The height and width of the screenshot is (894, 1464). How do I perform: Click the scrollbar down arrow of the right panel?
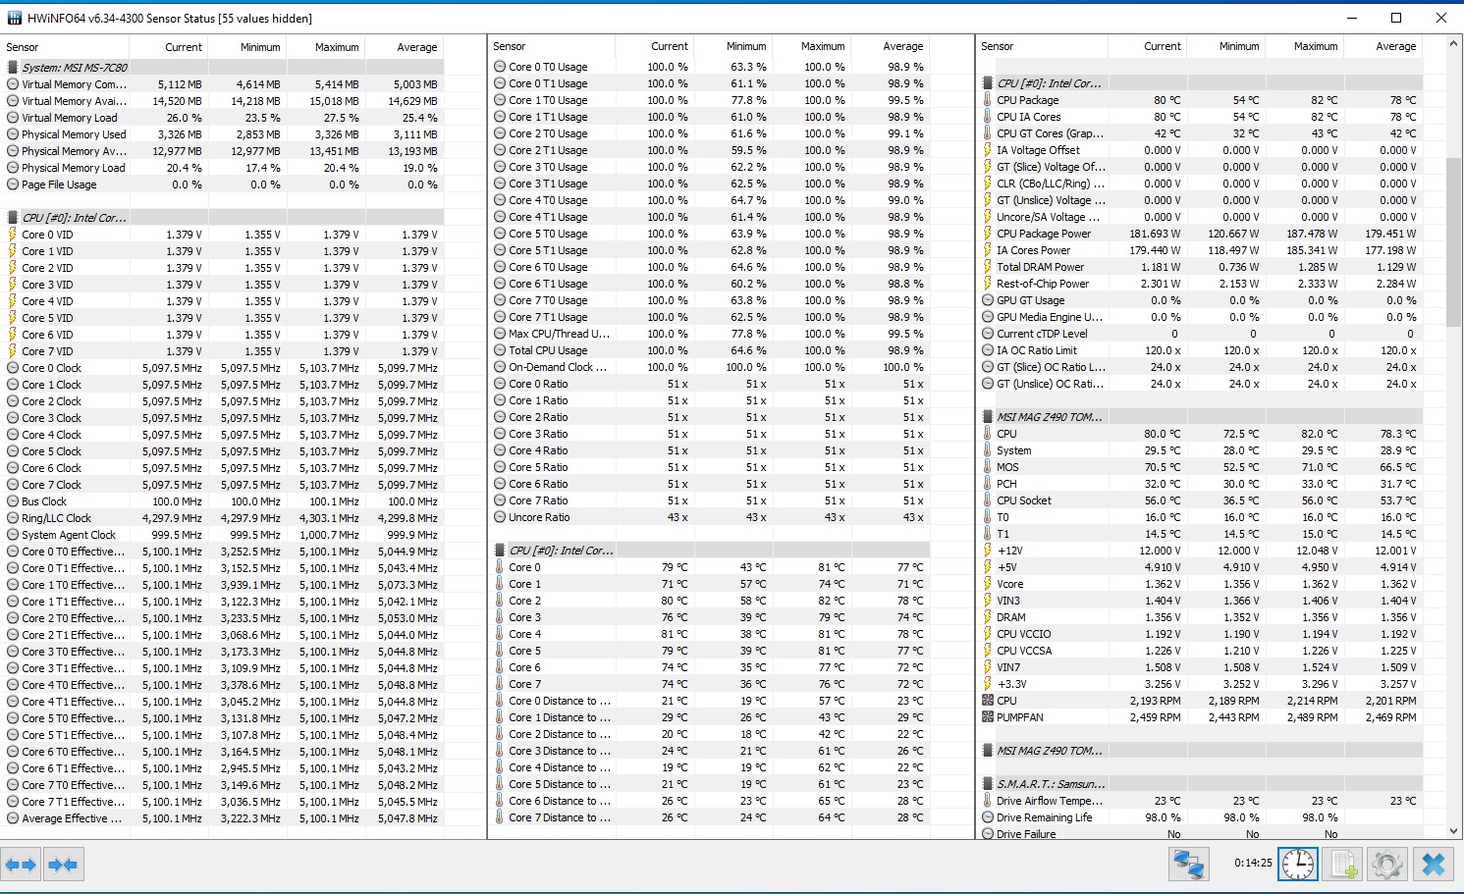[x=1454, y=830]
